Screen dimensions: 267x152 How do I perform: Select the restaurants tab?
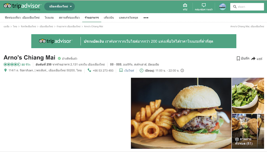tap(91, 18)
